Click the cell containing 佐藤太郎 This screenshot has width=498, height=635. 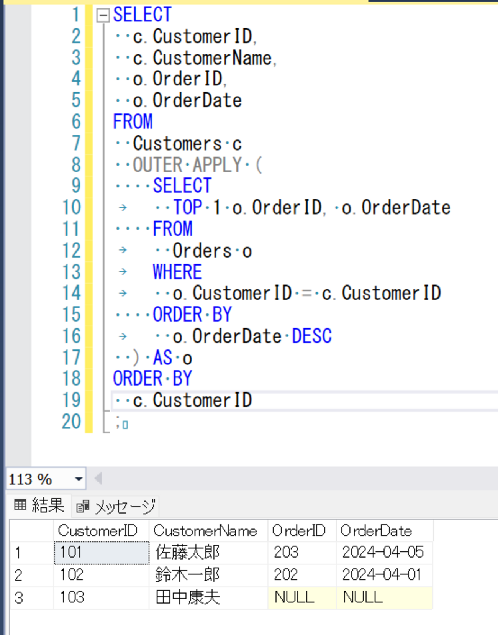(208, 553)
